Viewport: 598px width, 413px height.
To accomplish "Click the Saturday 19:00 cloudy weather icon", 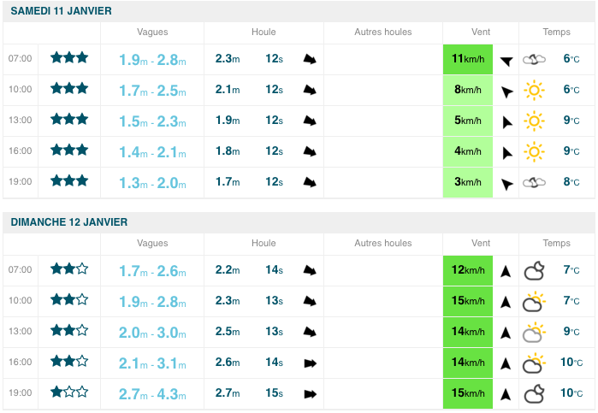I will pos(535,181).
